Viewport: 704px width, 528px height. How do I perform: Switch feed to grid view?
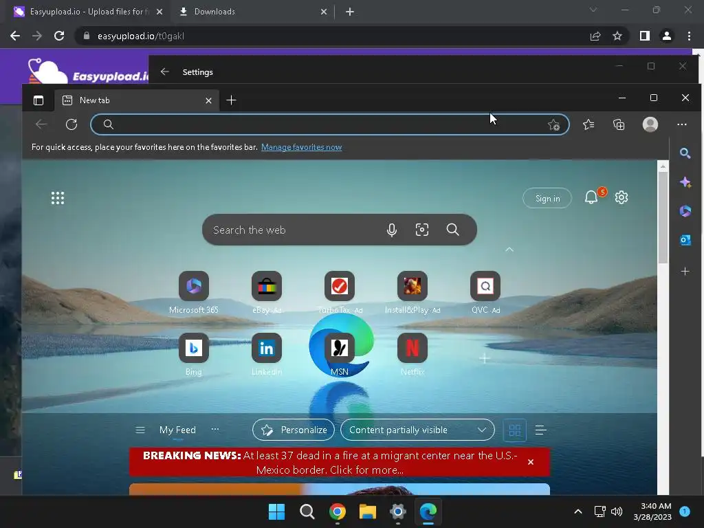click(x=514, y=430)
